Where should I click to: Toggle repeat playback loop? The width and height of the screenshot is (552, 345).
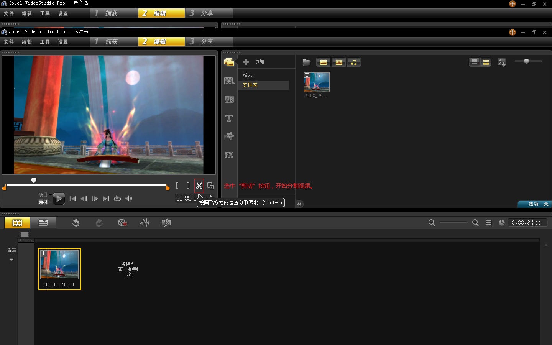[117, 199]
